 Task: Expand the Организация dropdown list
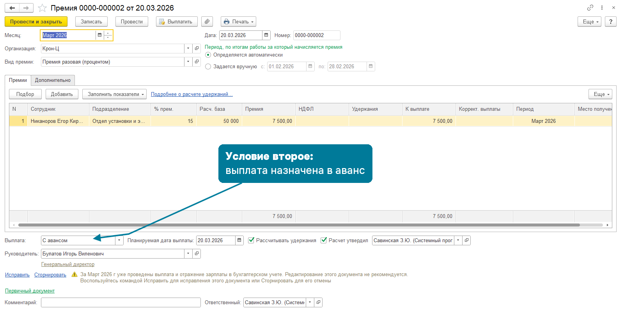coord(188,48)
